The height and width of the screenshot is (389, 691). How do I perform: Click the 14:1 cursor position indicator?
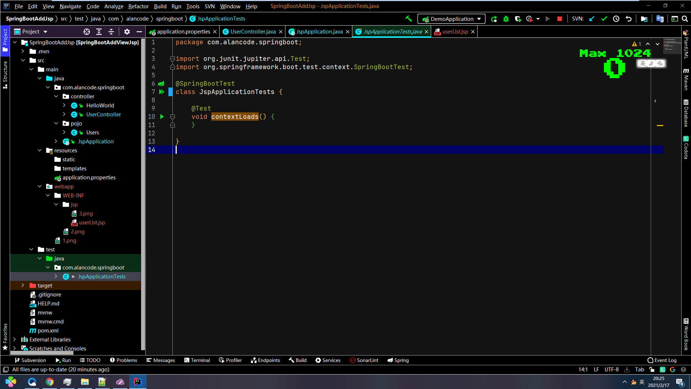(583, 370)
